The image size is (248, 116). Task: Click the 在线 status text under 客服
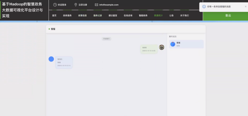[178, 46]
